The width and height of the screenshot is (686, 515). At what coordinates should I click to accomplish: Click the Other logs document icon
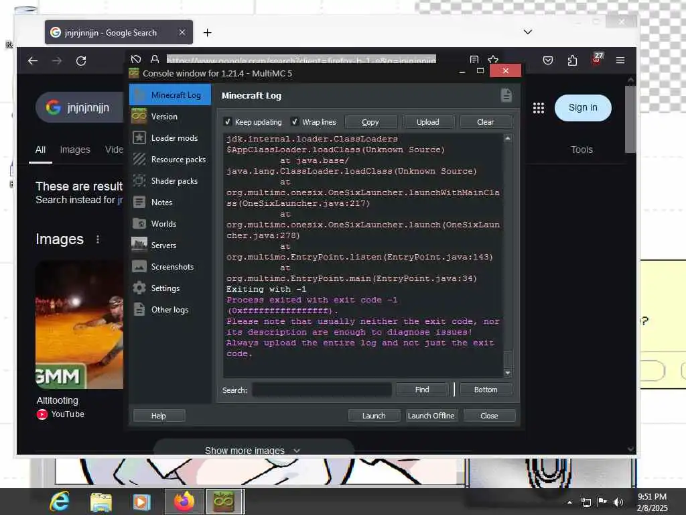139,309
